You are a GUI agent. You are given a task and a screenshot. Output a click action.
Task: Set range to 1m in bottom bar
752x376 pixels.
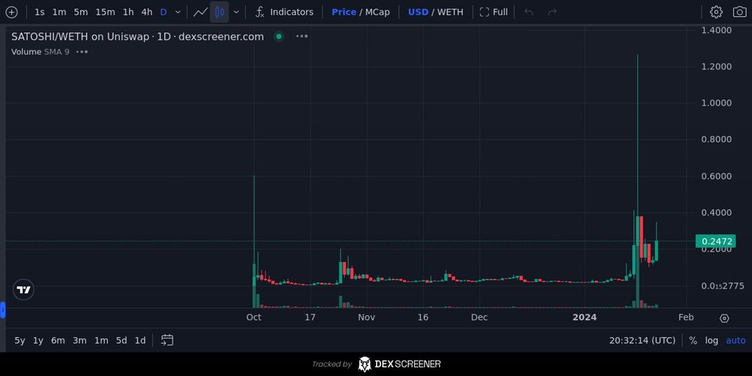point(101,341)
